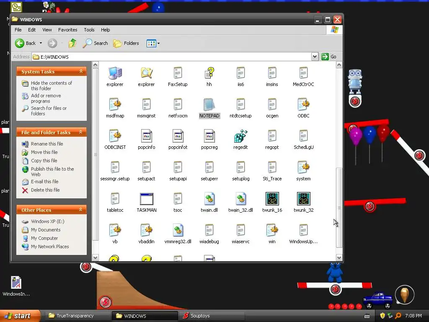Expand the Address bar dropdown
Screen dimensions: 429x322
coord(315,57)
